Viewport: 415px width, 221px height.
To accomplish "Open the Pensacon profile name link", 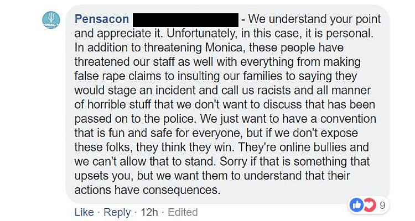I will pyautogui.click(x=101, y=19).
